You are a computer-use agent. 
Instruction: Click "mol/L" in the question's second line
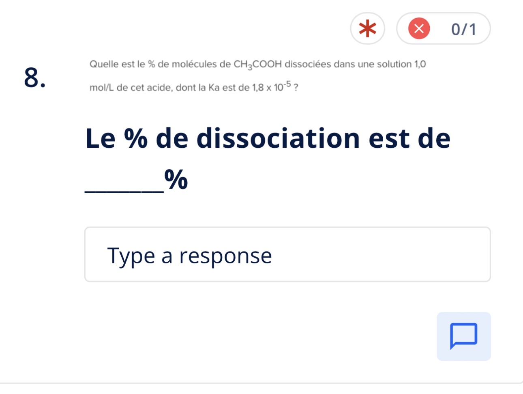pyautogui.click(x=102, y=88)
